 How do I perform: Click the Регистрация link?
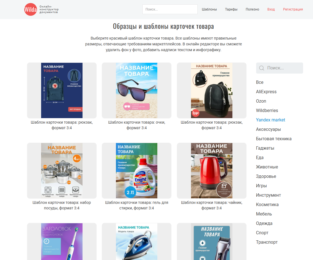293,9
